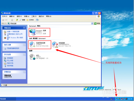134x101 pixels.
Task: Collapse the 网络任务 panel
Action: tap(24, 28)
